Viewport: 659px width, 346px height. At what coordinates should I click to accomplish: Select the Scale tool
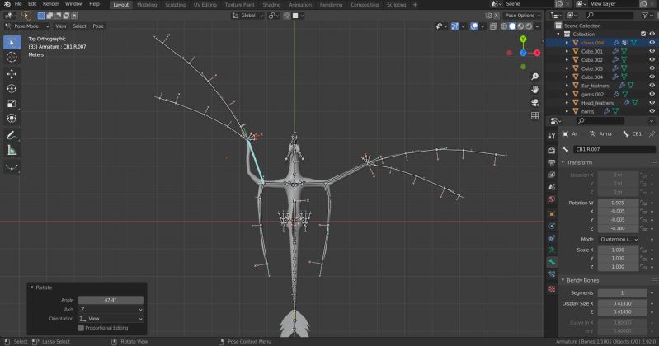pos(12,103)
